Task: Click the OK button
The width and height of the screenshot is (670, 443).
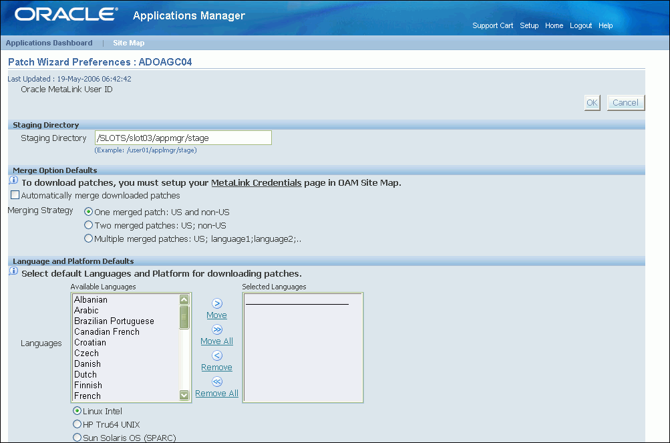Action: point(592,103)
